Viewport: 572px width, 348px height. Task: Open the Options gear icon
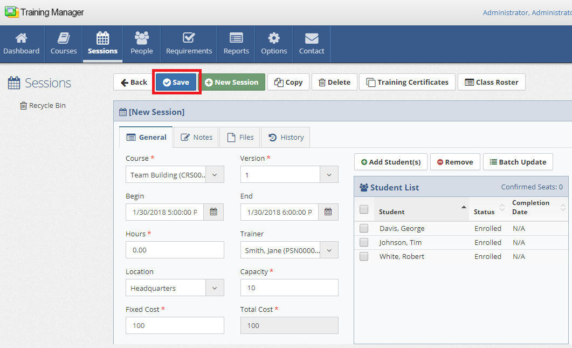click(273, 43)
